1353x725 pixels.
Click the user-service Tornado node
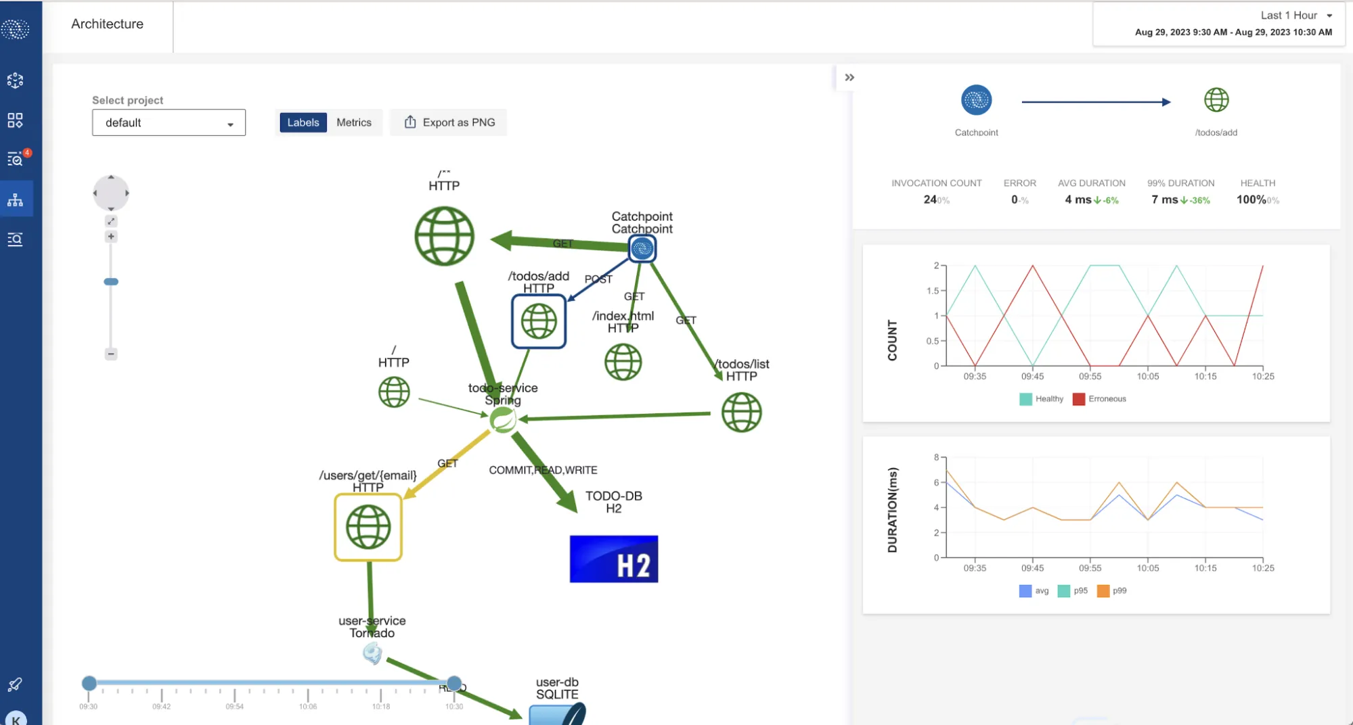coord(372,653)
